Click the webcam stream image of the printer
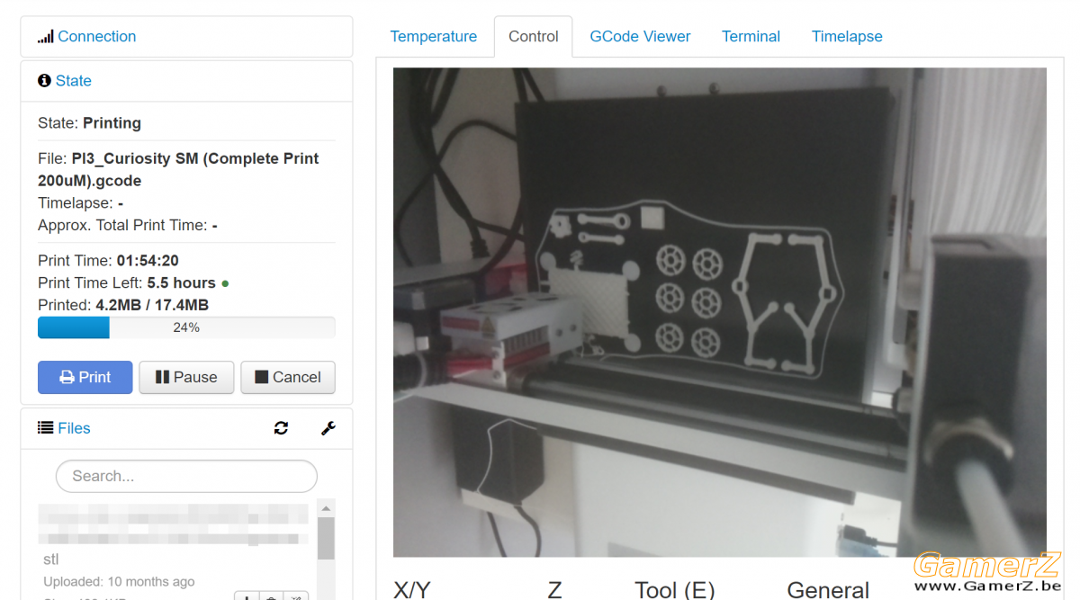Screen dimensions: 1080x600 (720, 312)
